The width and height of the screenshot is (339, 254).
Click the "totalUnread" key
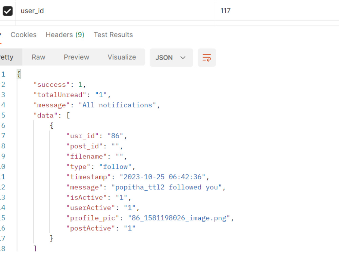(60, 95)
